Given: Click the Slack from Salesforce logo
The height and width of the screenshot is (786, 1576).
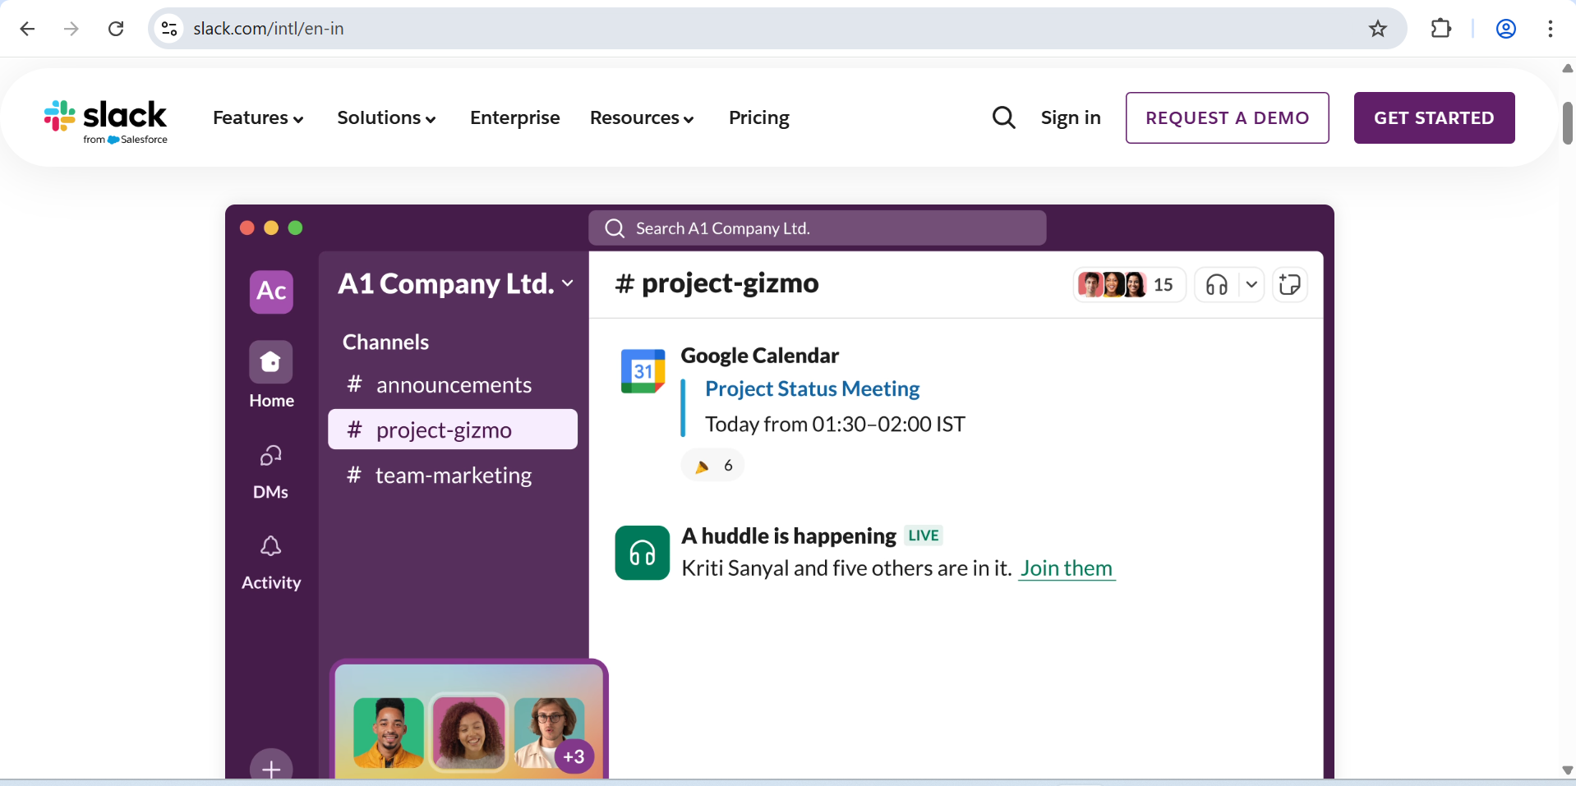Looking at the screenshot, I should pos(105,120).
